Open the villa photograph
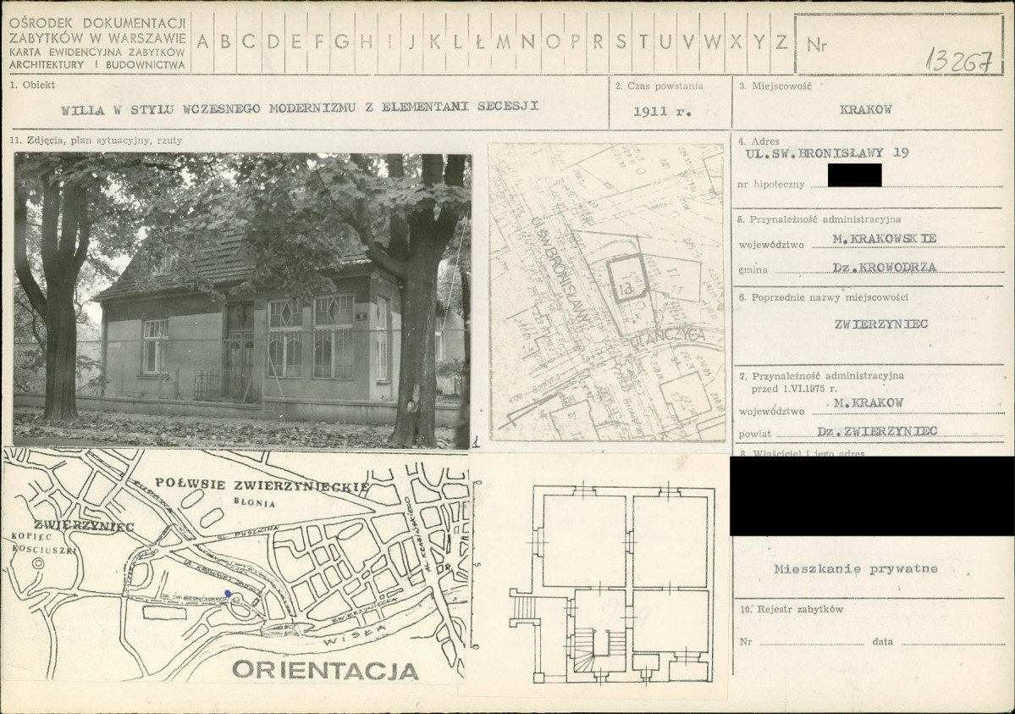This screenshot has width=1015, height=714. point(242,300)
